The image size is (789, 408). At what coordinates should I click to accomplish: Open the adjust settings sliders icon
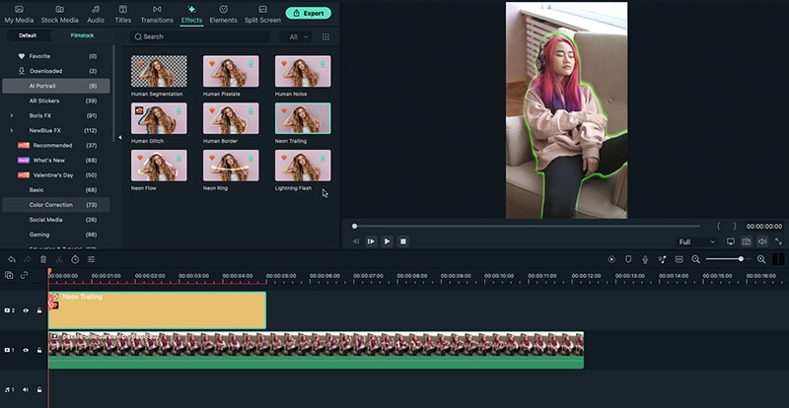point(91,259)
